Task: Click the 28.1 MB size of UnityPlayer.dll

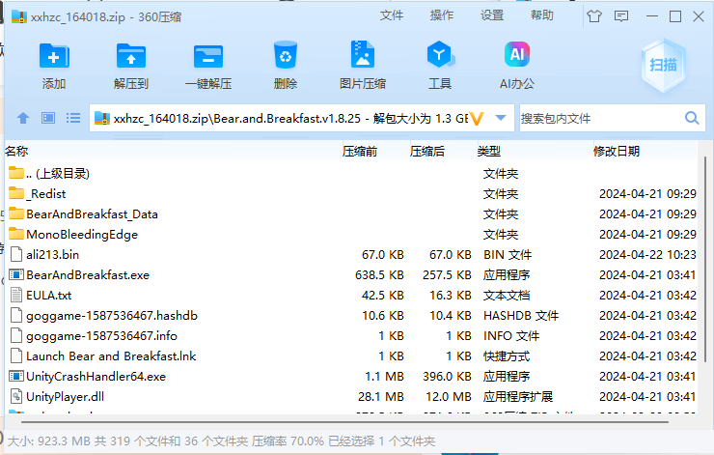Action: coord(381,397)
